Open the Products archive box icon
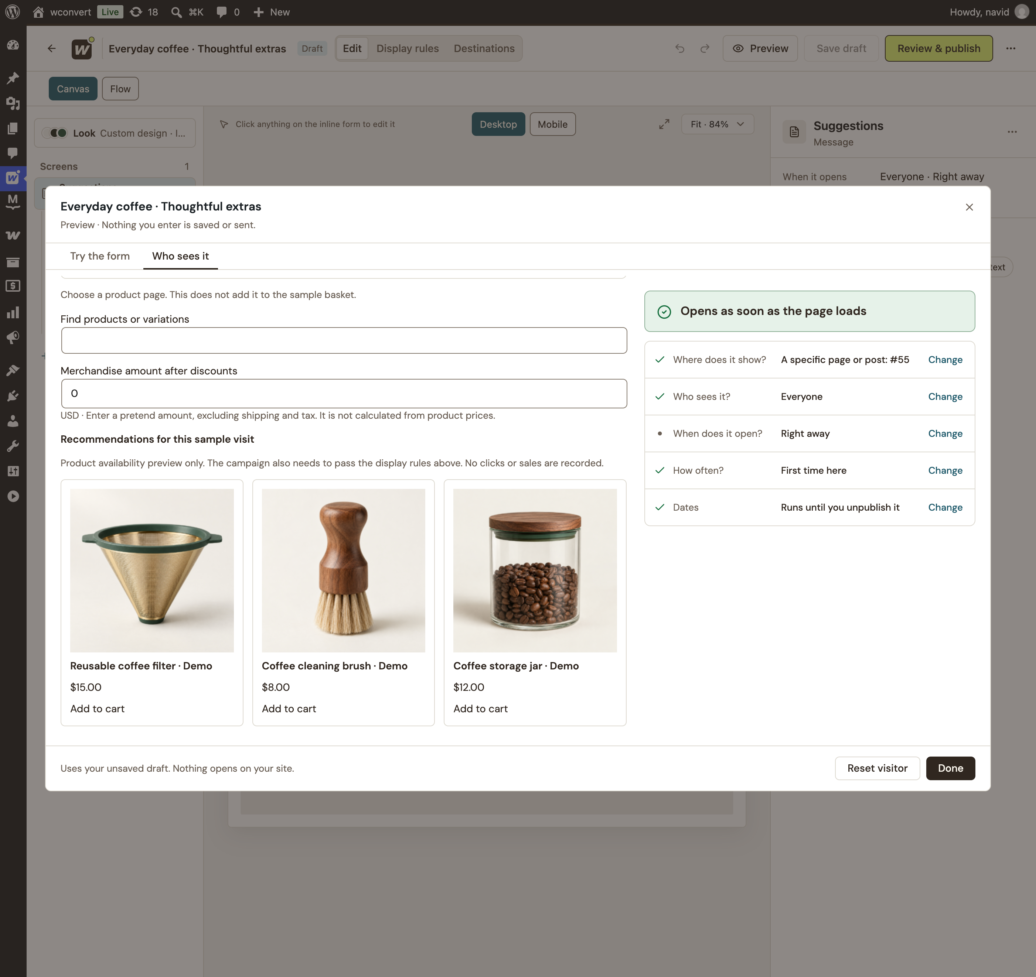The image size is (1036, 977). point(13,262)
